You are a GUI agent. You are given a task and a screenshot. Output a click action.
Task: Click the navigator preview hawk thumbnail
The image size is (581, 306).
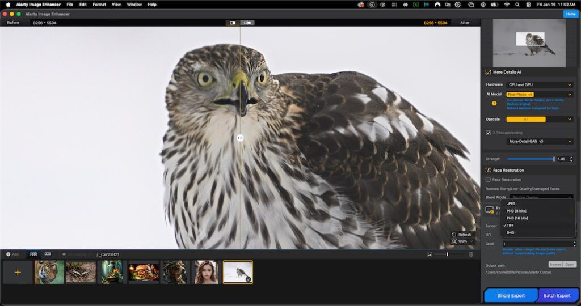[529, 43]
